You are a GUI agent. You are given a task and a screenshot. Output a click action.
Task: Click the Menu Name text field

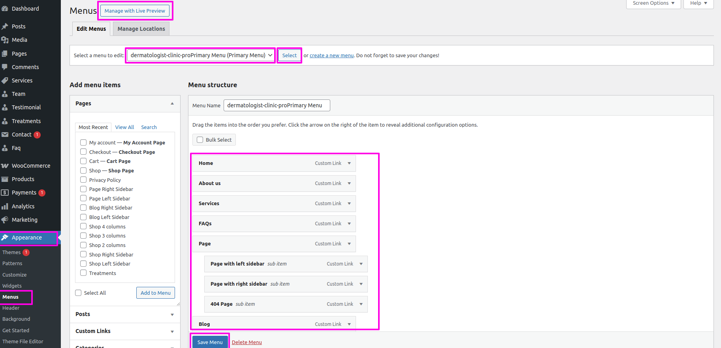pyautogui.click(x=277, y=105)
